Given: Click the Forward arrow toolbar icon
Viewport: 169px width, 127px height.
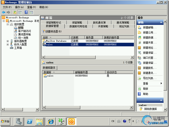Looking at the screenshot, I should [x=8, y=12].
